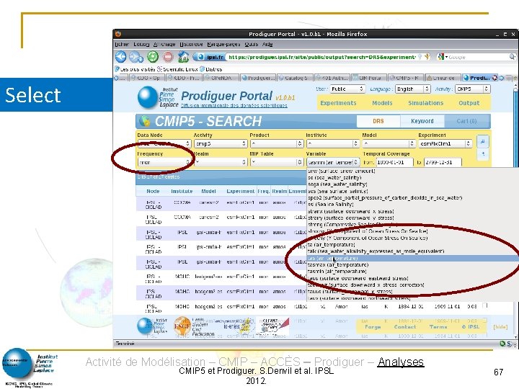Image resolution: width=519 pixels, height=389 pixels.
Task: Open the Firefox home page icon
Action: coord(183,57)
